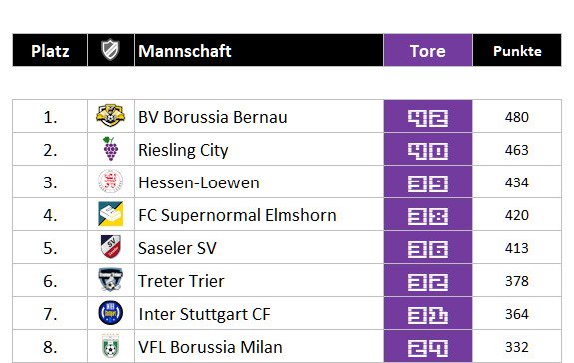The height and width of the screenshot is (363, 574).
Task: Select the Riesling City grape logo
Action: (110, 149)
